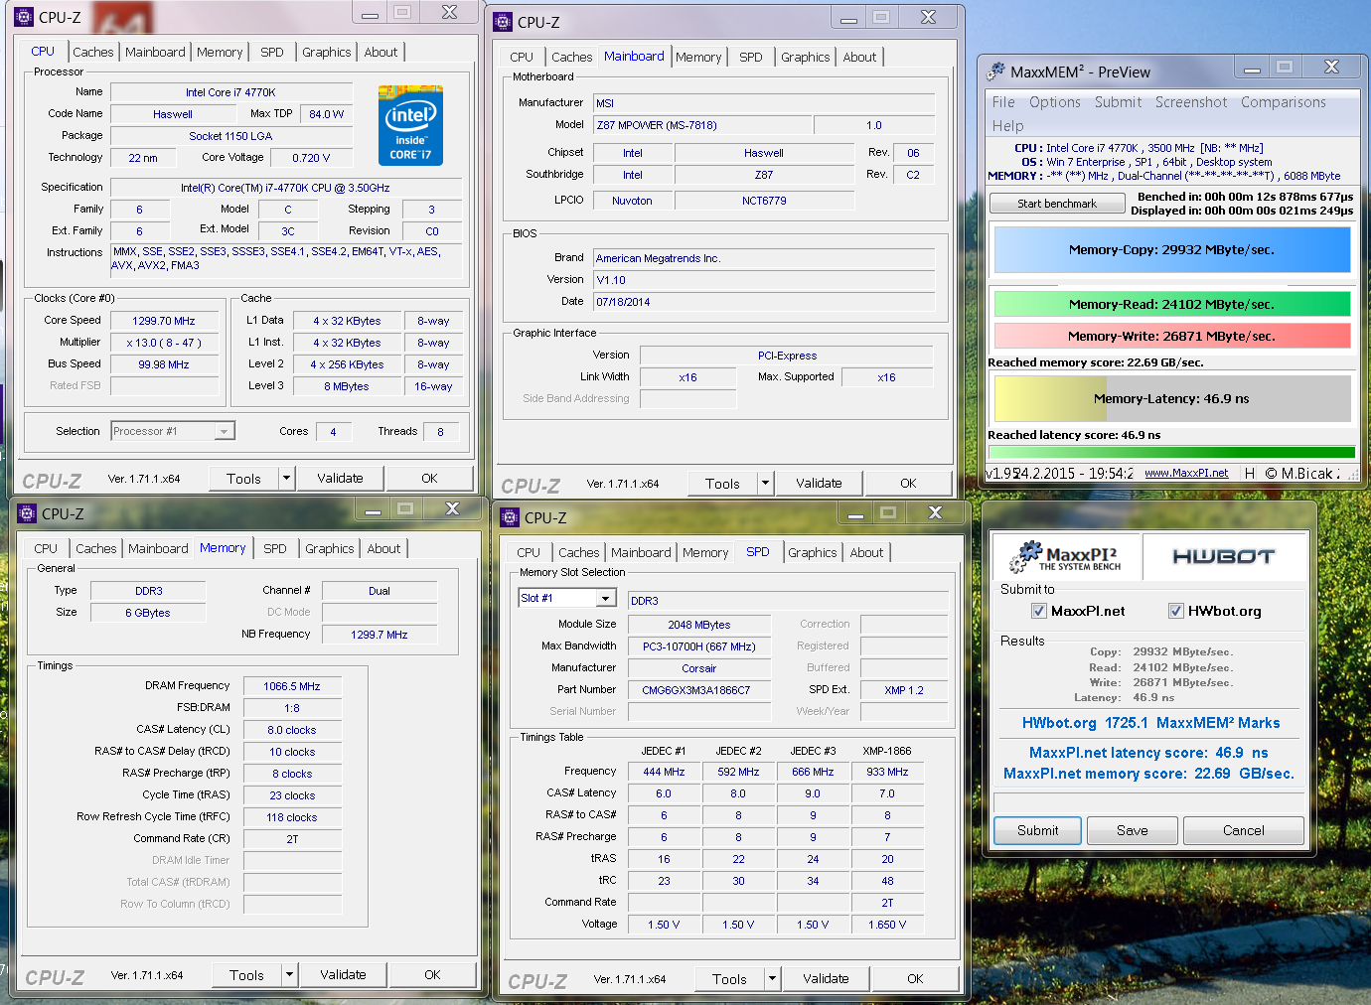This screenshot has width=1371, height=1005.
Task: Click Memory-Copy result bar
Action: pos(1172,249)
